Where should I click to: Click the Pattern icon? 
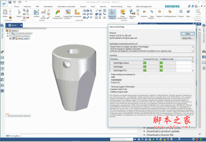pyautogui.click(x=160, y=12)
